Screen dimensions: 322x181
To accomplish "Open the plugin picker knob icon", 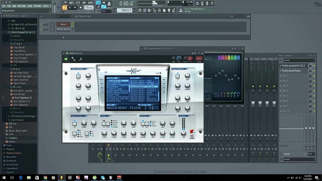I will [x=109, y=3].
